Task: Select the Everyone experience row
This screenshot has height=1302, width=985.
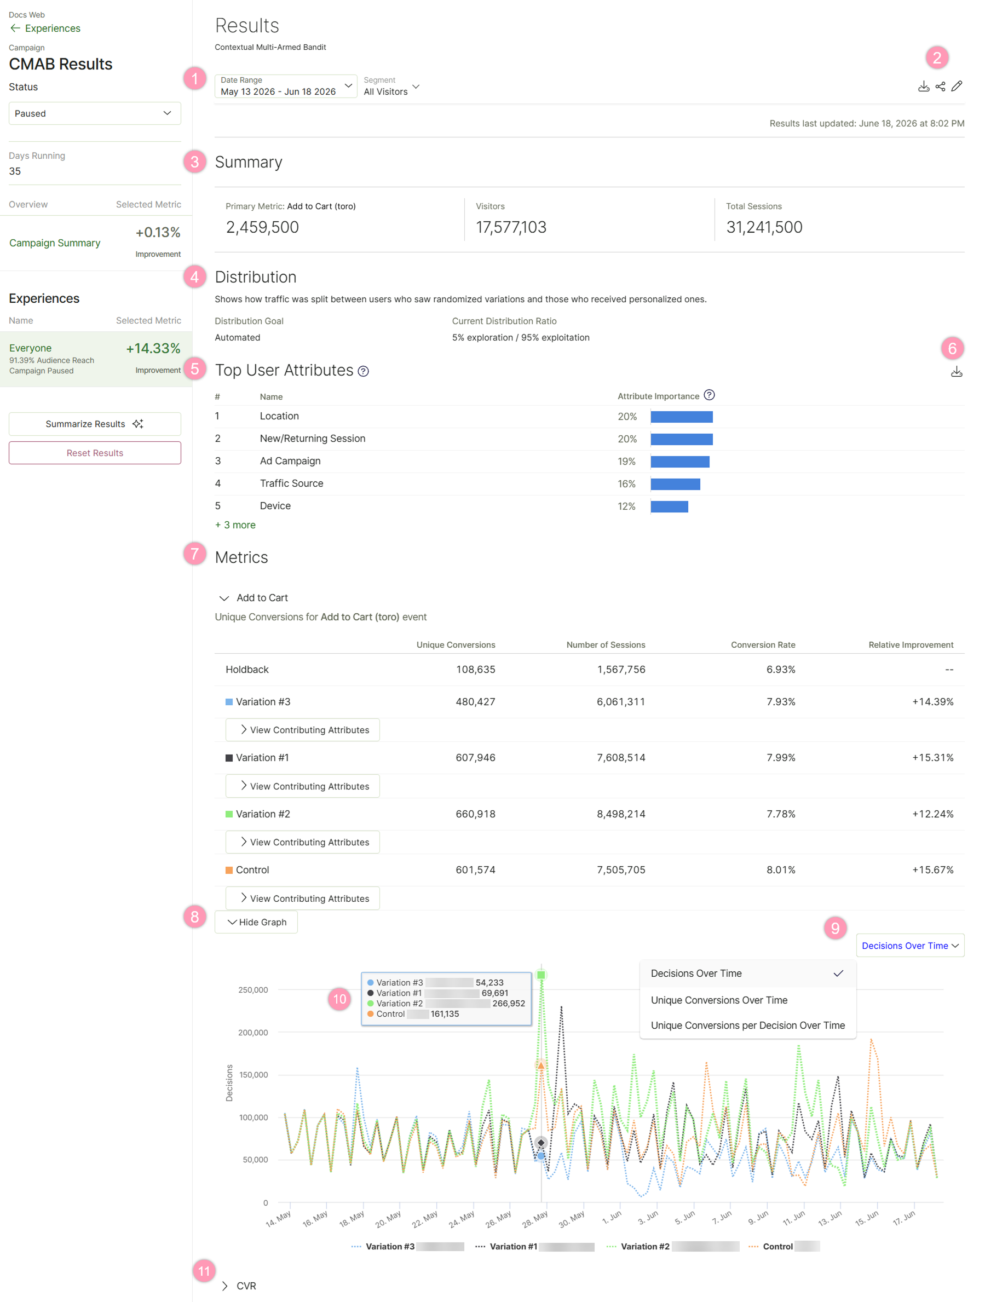Action: (95, 359)
